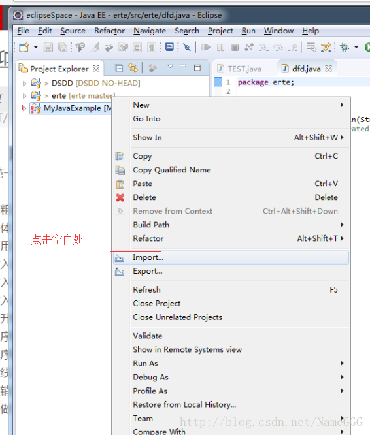Image resolution: width=370 pixels, height=435 pixels.
Task: Open the Source menu
Action: click(x=73, y=31)
